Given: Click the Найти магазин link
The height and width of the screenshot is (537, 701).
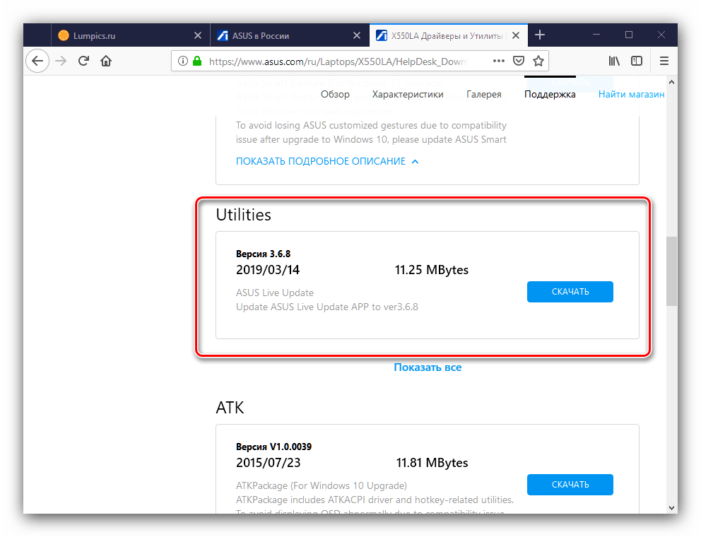Looking at the screenshot, I should tap(631, 95).
